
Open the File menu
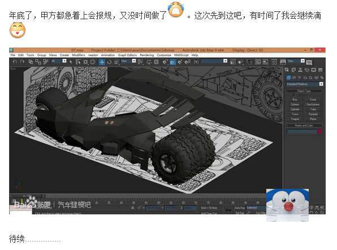[x=13, y=55]
